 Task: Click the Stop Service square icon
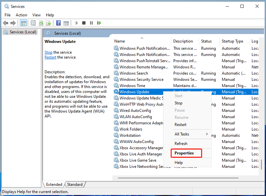click(84, 23)
